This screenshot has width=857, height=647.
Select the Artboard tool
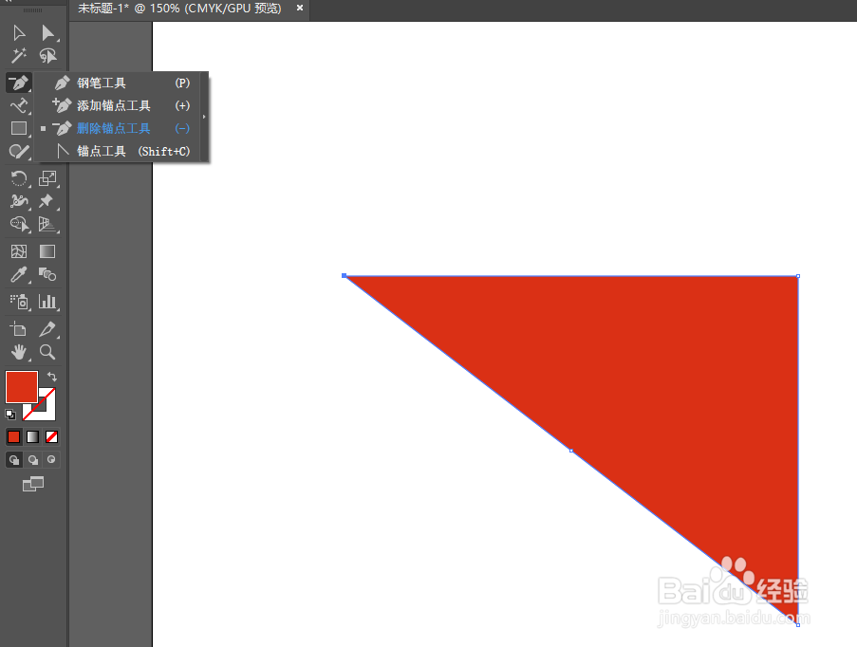coord(19,329)
